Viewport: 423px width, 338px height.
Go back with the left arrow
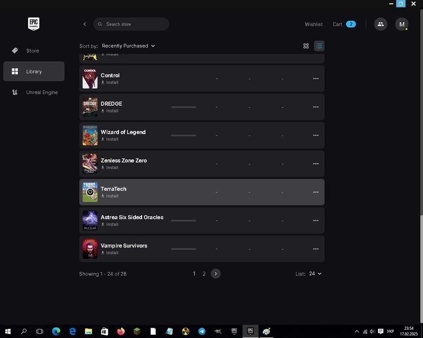(85, 24)
